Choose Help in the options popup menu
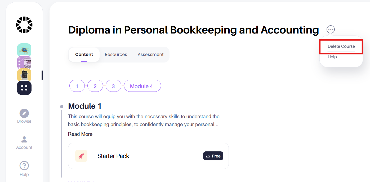The height and width of the screenshot is (182, 370). pyautogui.click(x=332, y=57)
